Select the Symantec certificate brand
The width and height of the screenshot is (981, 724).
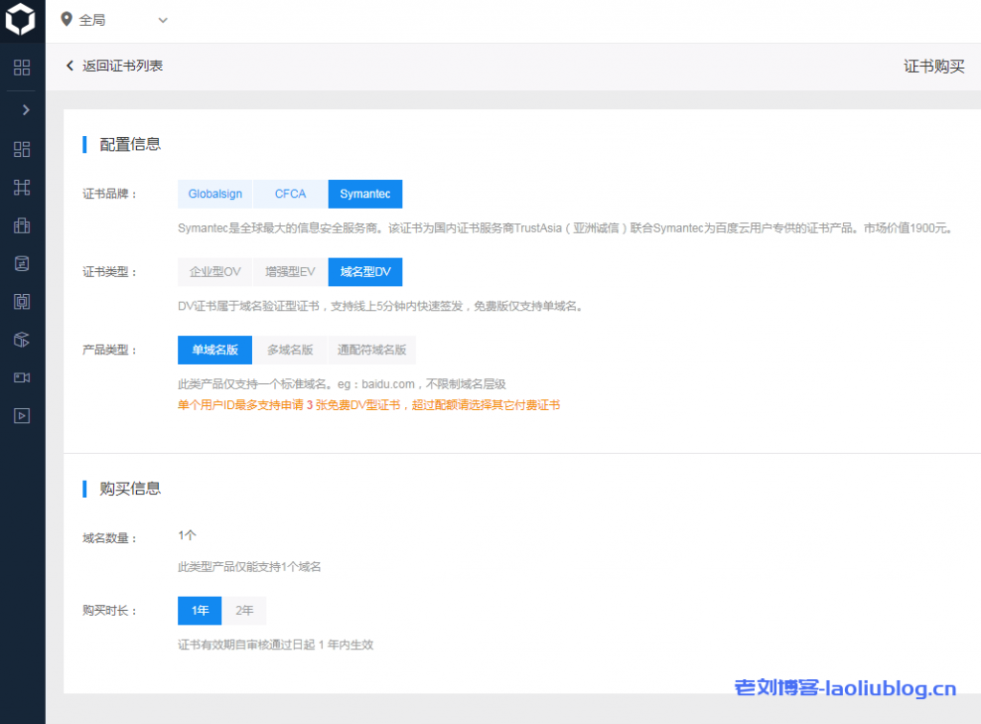tap(365, 193)
